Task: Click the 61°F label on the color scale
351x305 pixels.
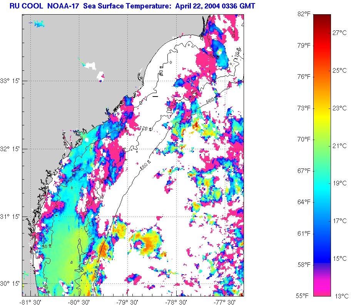Action: (304, 233)
